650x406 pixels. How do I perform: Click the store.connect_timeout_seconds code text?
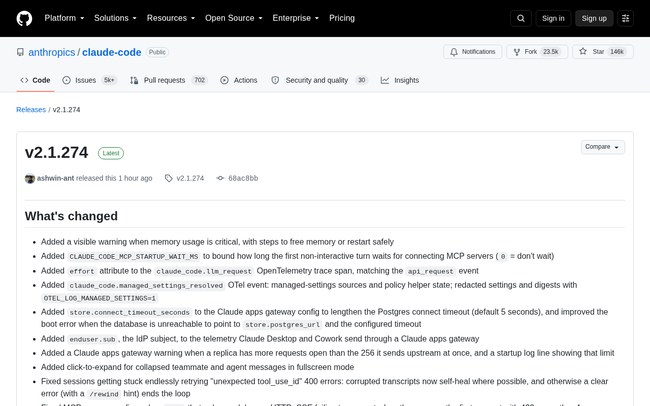pyautogui.click(x=129, y=313)
